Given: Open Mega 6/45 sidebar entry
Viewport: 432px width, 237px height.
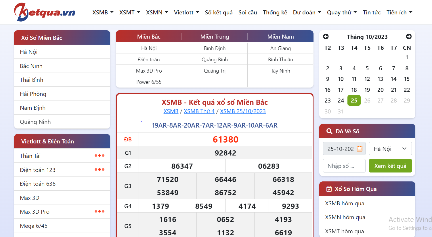Looking at the screenshot, I should click(x=62, y=226).
